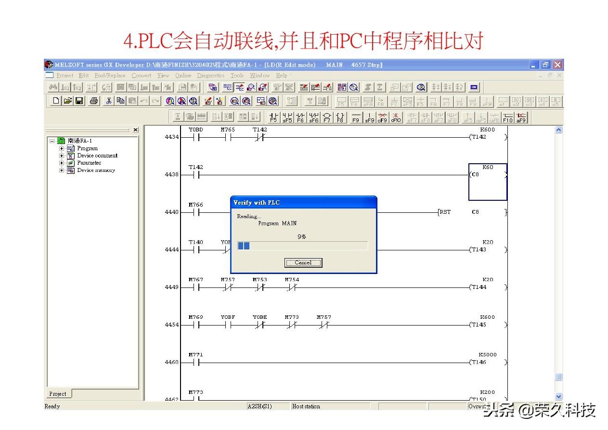Cancel the Verify with PLC dialog
The width and height of the screenshot is (608, 430).
(x=303, y=262)
